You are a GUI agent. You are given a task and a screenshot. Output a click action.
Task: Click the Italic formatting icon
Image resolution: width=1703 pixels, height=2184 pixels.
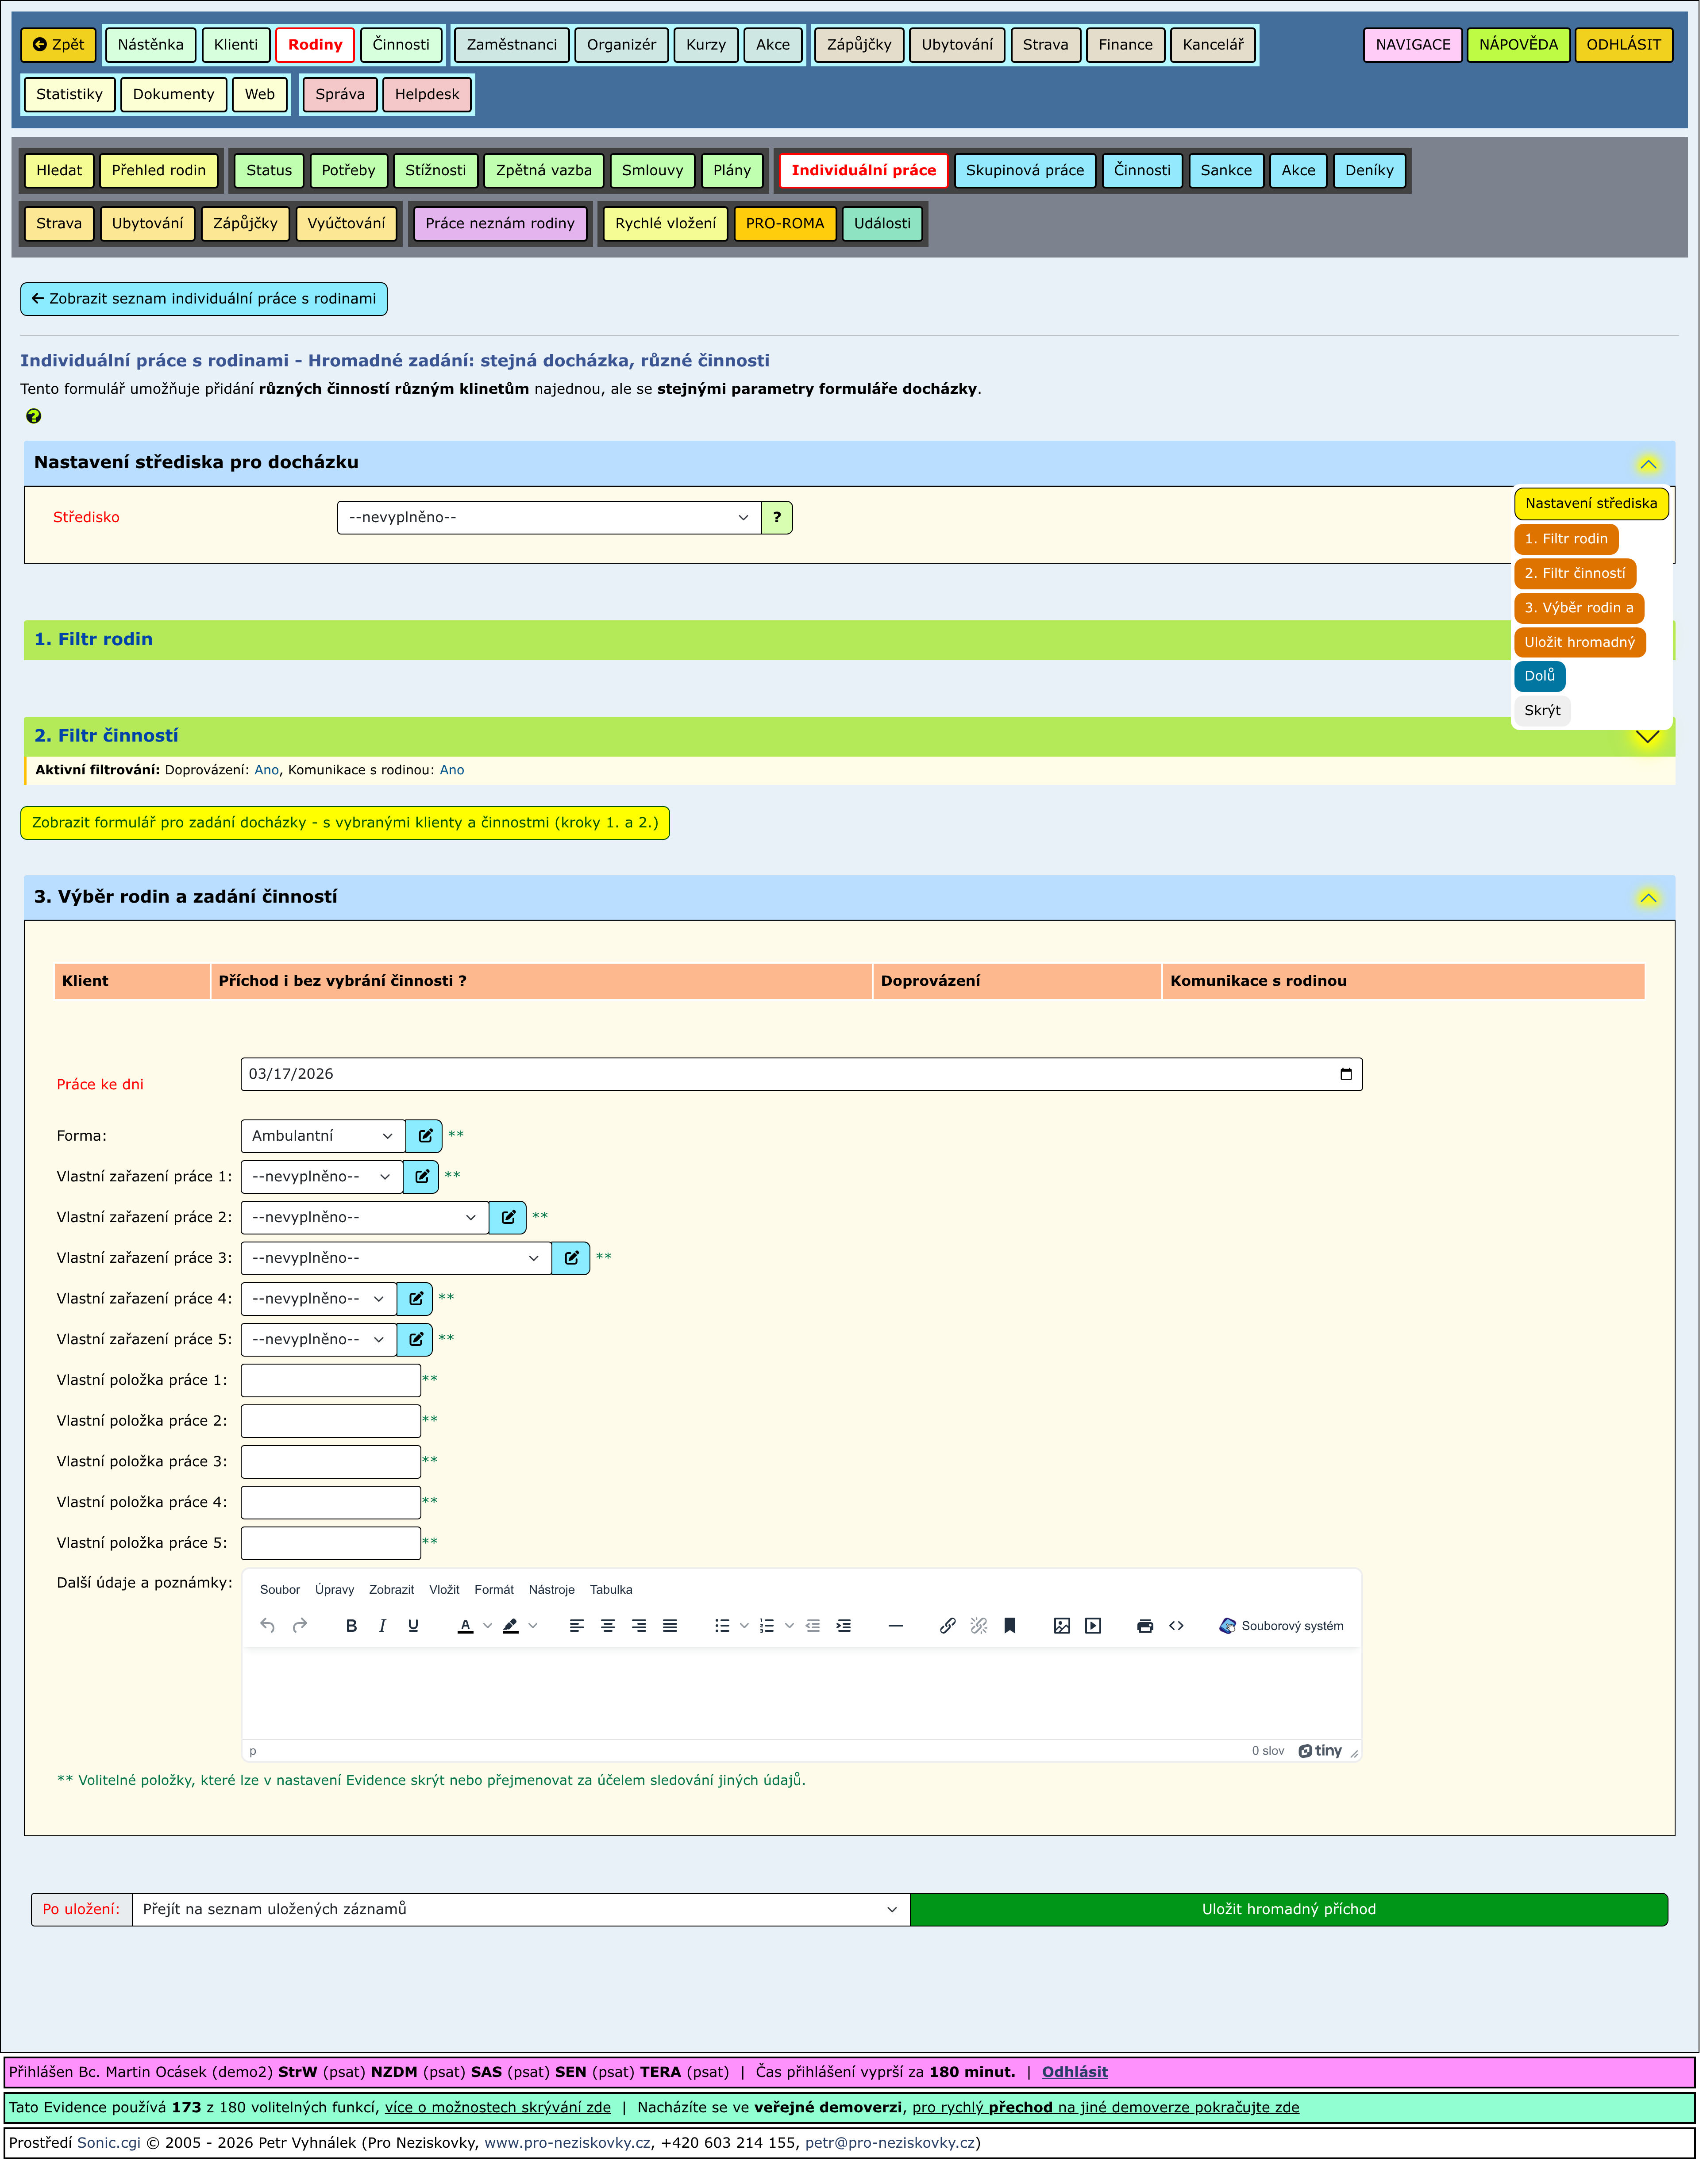[x=382, y=1627]
